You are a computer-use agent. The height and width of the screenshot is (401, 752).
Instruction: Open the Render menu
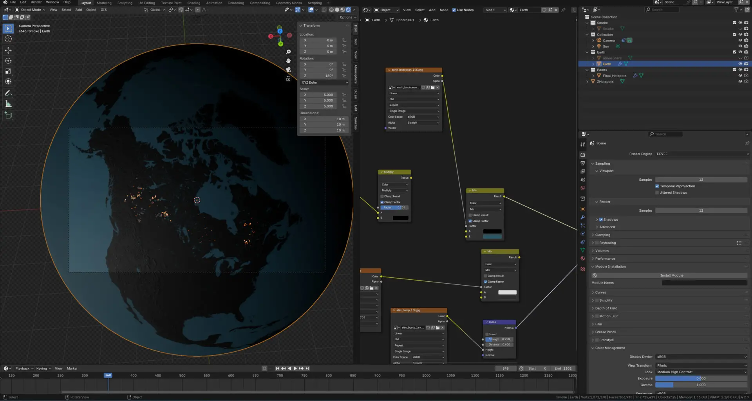click(x=36, y=2)
